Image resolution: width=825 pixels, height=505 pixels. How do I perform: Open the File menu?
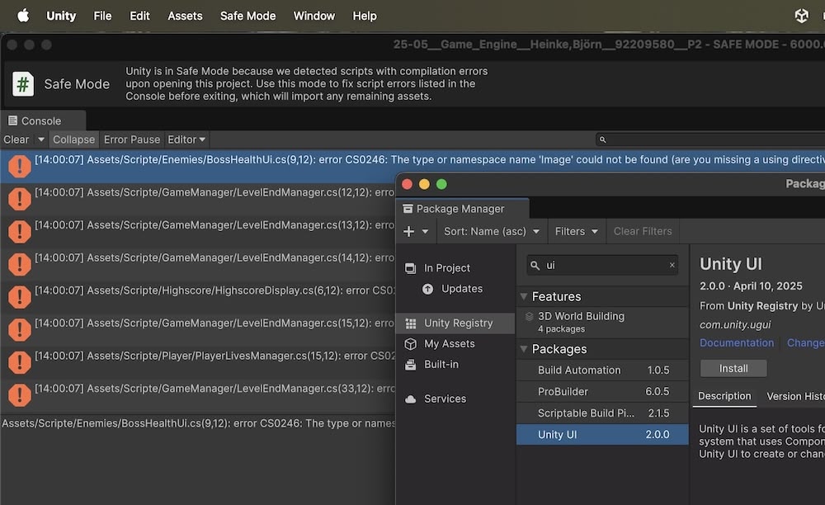[x=102, y=16]
